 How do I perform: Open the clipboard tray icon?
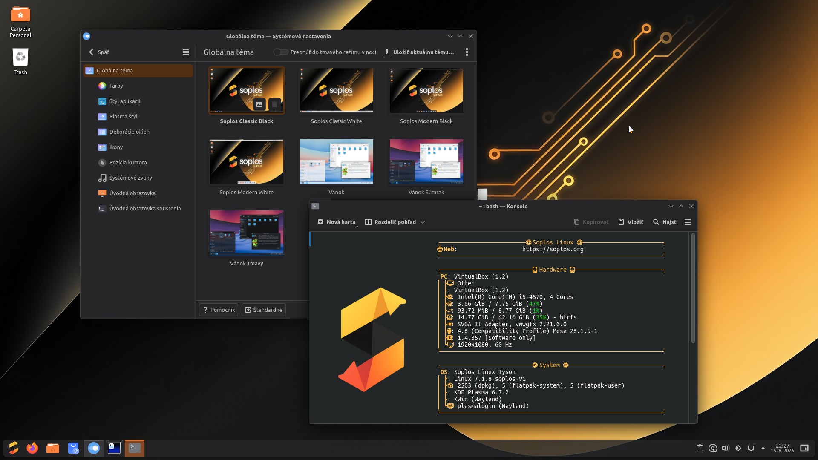(700, 448)
